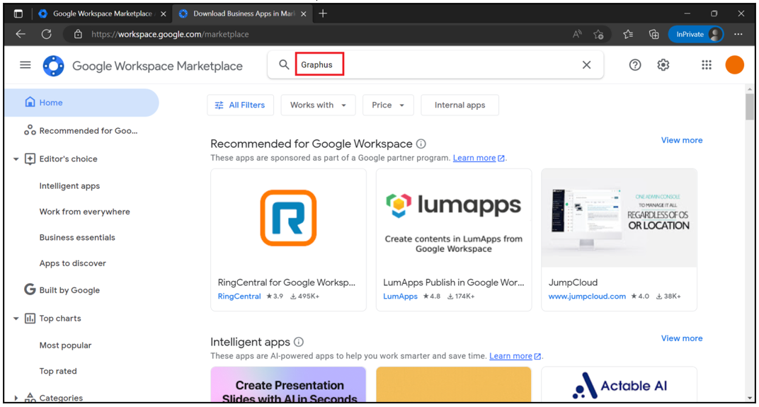The height and width of the screenshot is (407, 759).
Task: Collapse the Editor's choice section arrow
Action: tap(16, 159)
